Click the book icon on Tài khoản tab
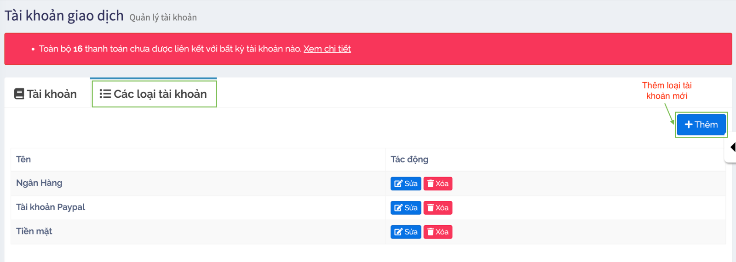 [19, 94]
